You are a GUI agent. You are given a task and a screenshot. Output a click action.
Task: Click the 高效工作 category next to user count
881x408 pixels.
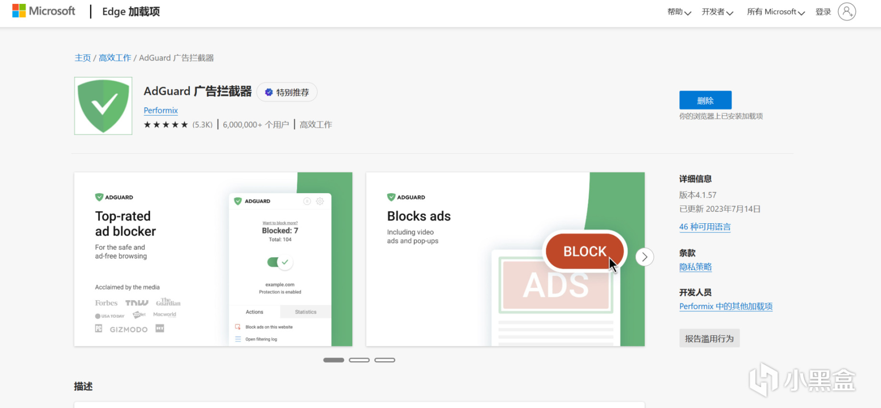(x=316, y=125)
